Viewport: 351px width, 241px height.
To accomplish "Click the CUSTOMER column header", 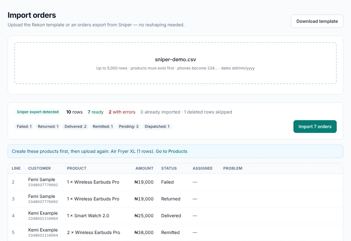I will 39,168.
